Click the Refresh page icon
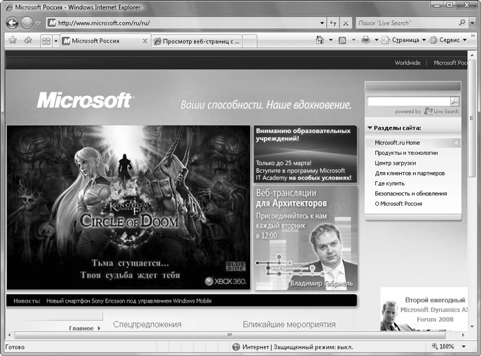Image resolution: width=481 pixels, height=356 pixels. tap(334, 23)
